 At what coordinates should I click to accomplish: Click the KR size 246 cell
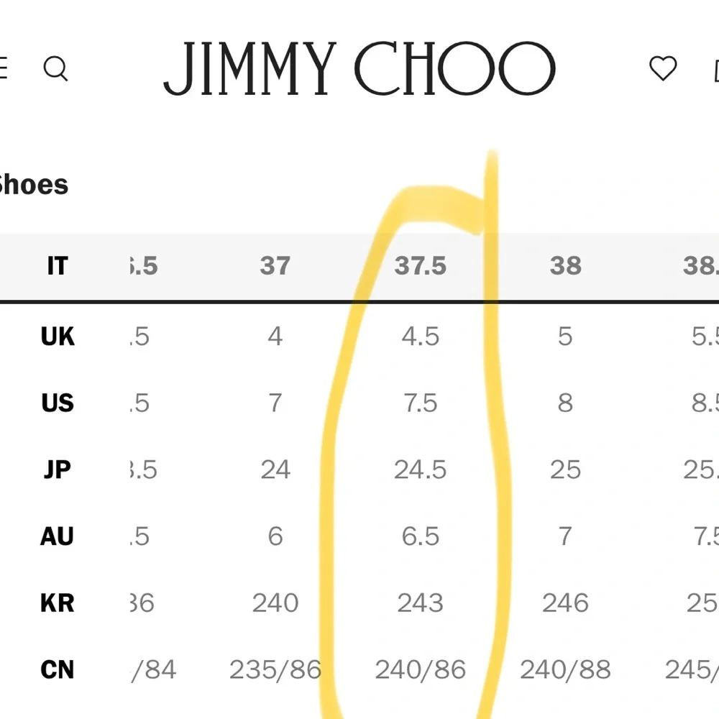coord(565,603)
